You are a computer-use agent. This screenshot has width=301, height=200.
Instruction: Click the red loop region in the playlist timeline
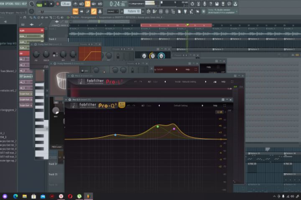click(176, 25)
